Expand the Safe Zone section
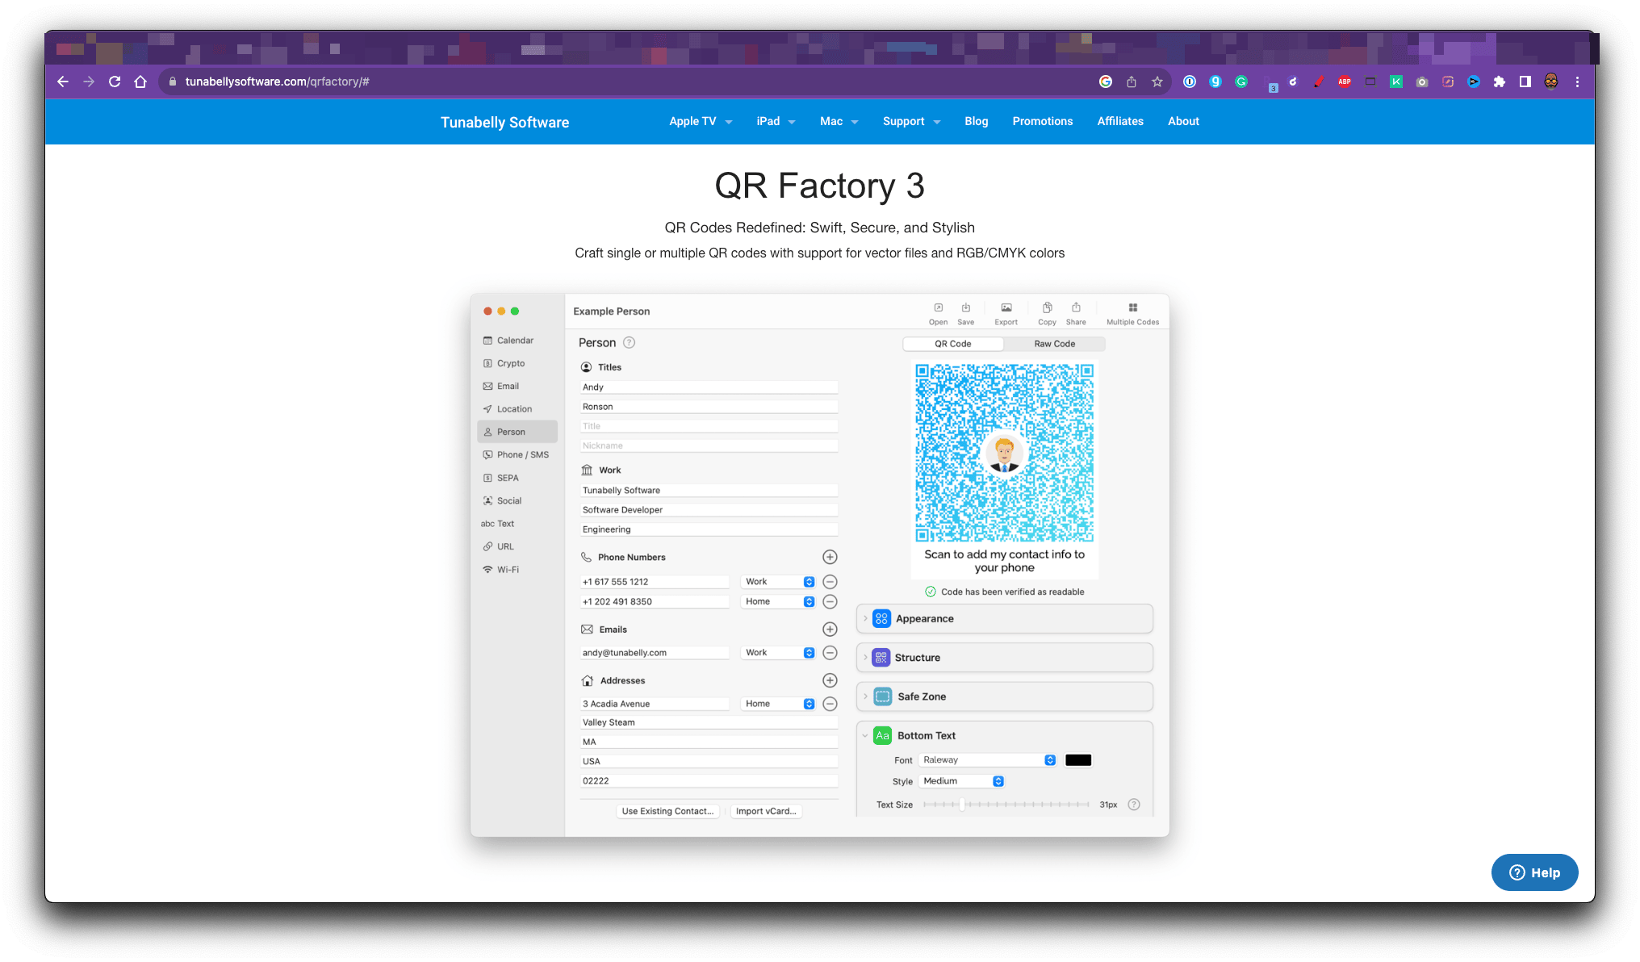 pos(1004,696)
